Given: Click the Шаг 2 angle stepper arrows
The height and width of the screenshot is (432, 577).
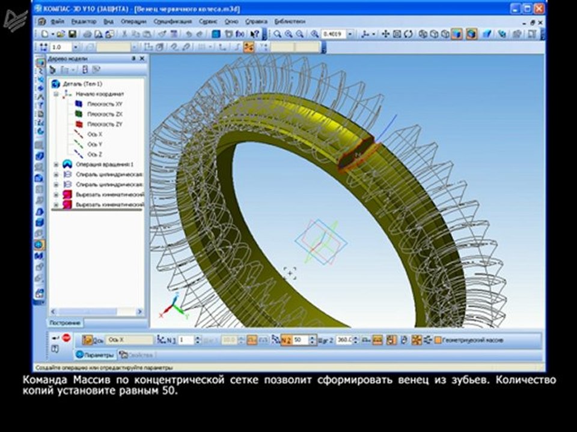Looking at the screenshot, I should click(x=355, y=340).
